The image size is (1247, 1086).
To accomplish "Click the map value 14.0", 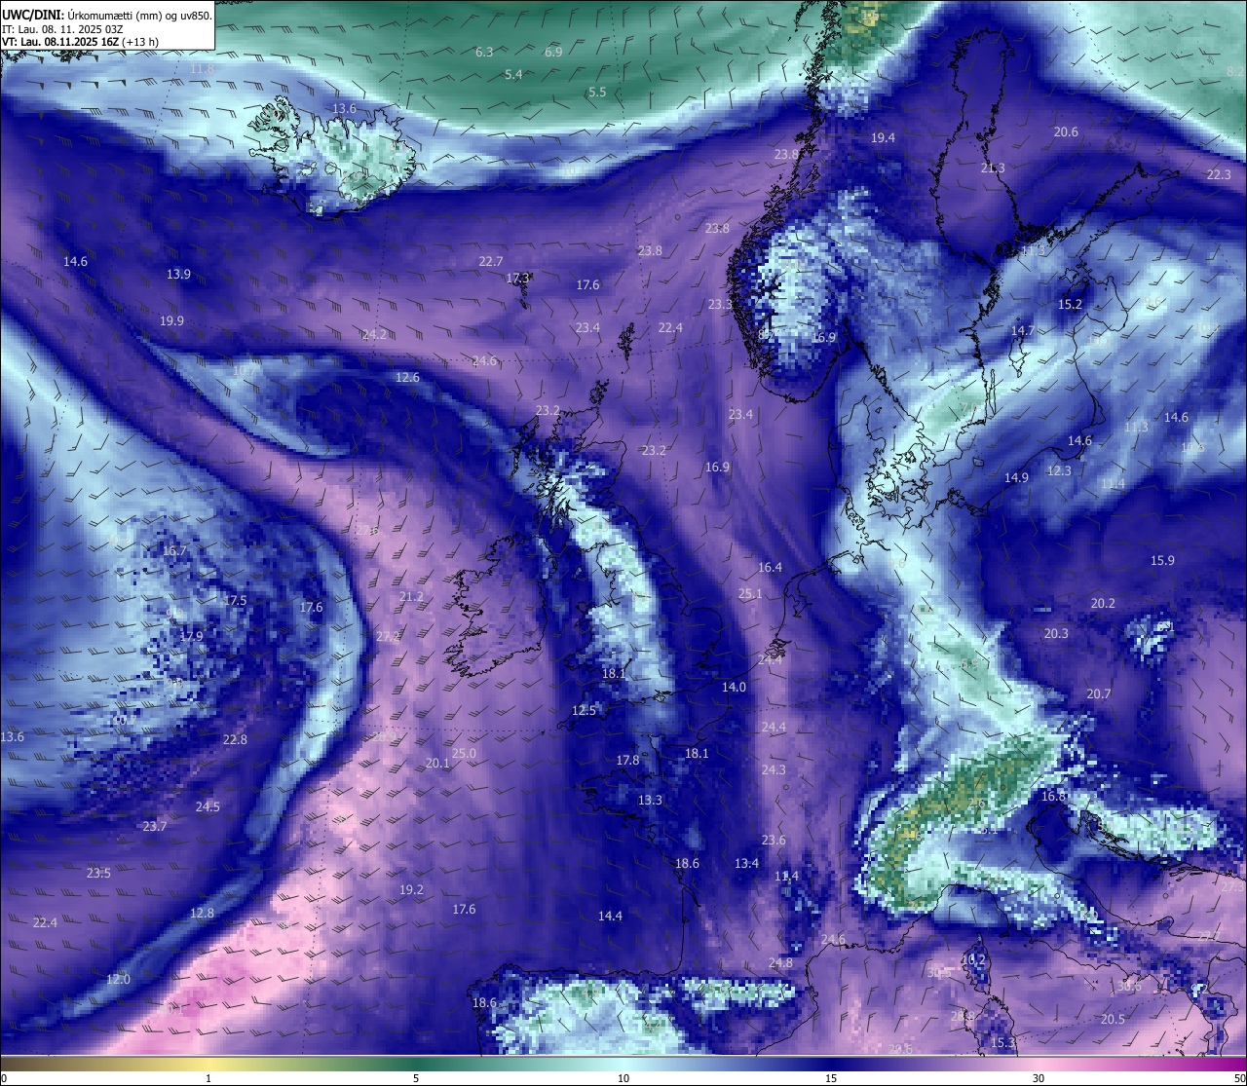I will point(734,687).
